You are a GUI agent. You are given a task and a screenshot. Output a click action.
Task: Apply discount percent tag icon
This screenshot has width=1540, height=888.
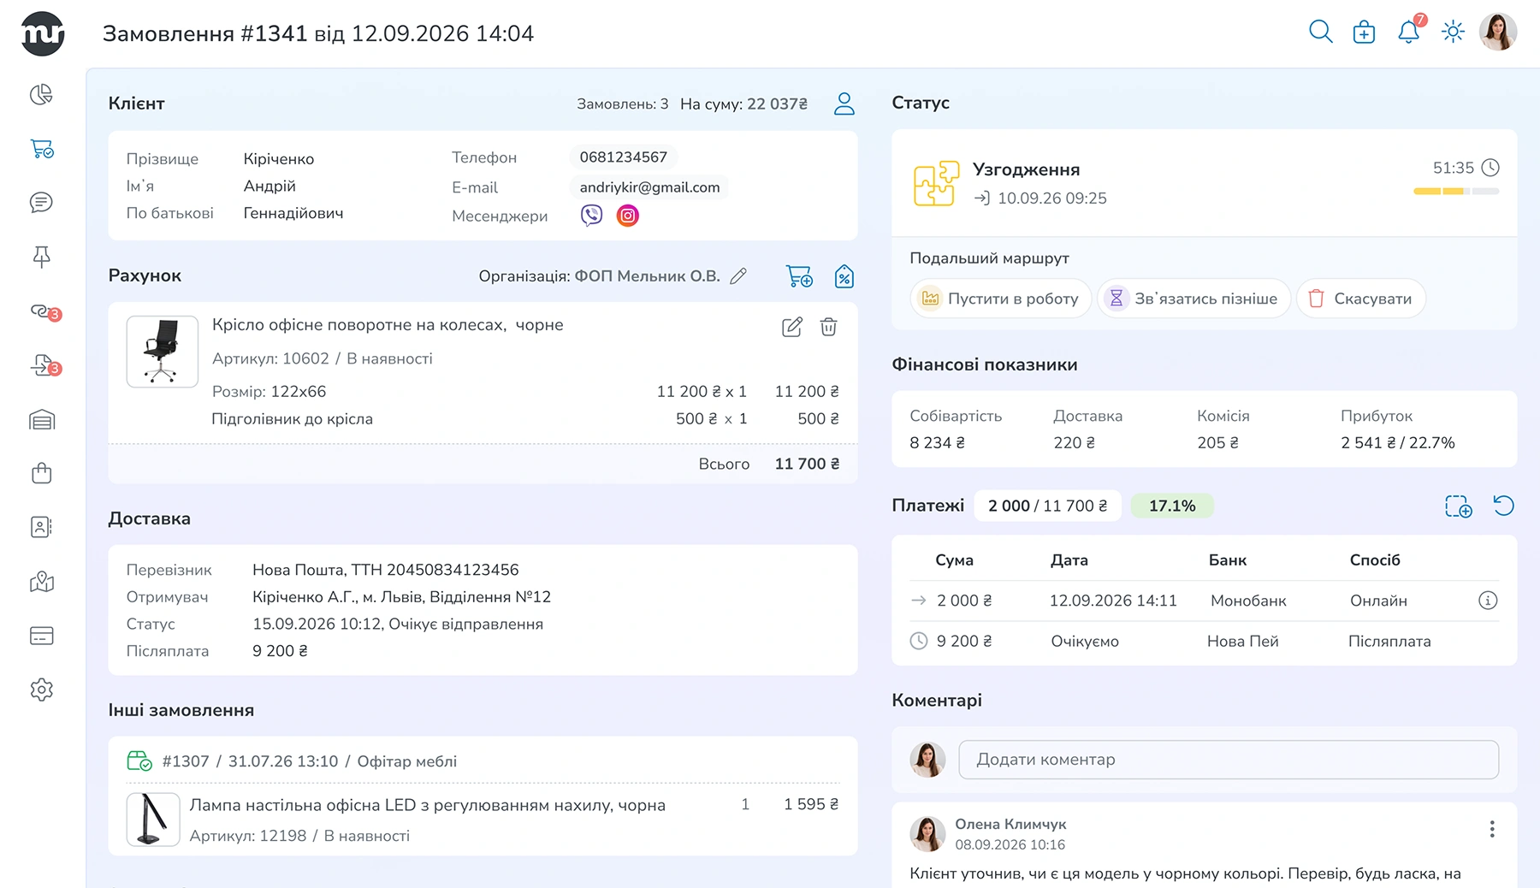[x=844, y=276]
